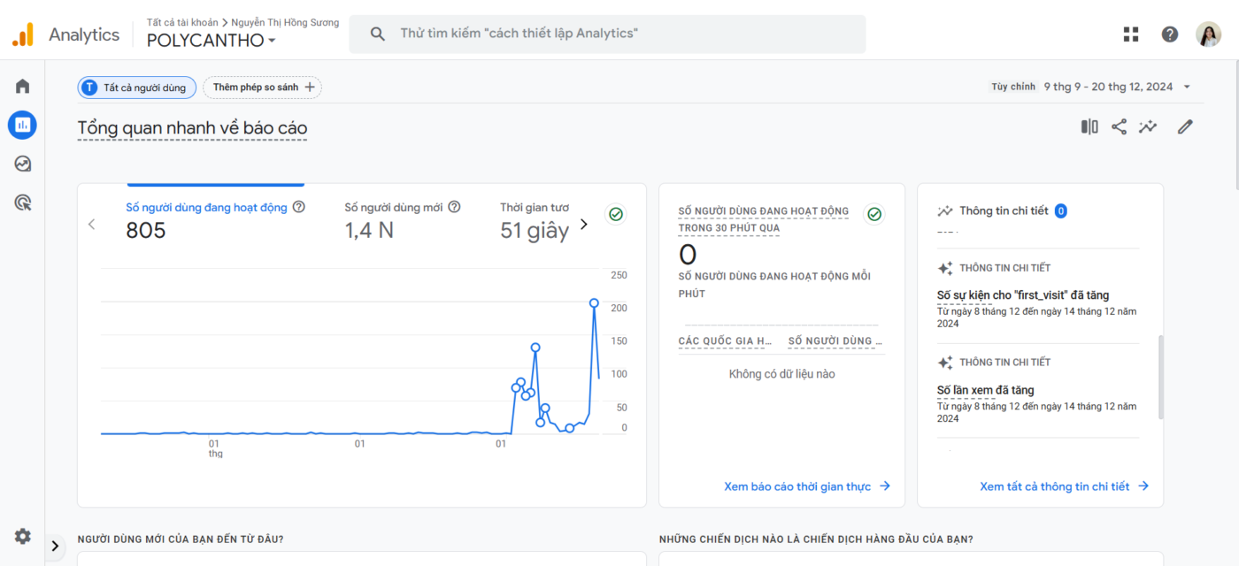
Task: Select the Tất cả người dùng segment chip
Action: click(x=136, y=87)
